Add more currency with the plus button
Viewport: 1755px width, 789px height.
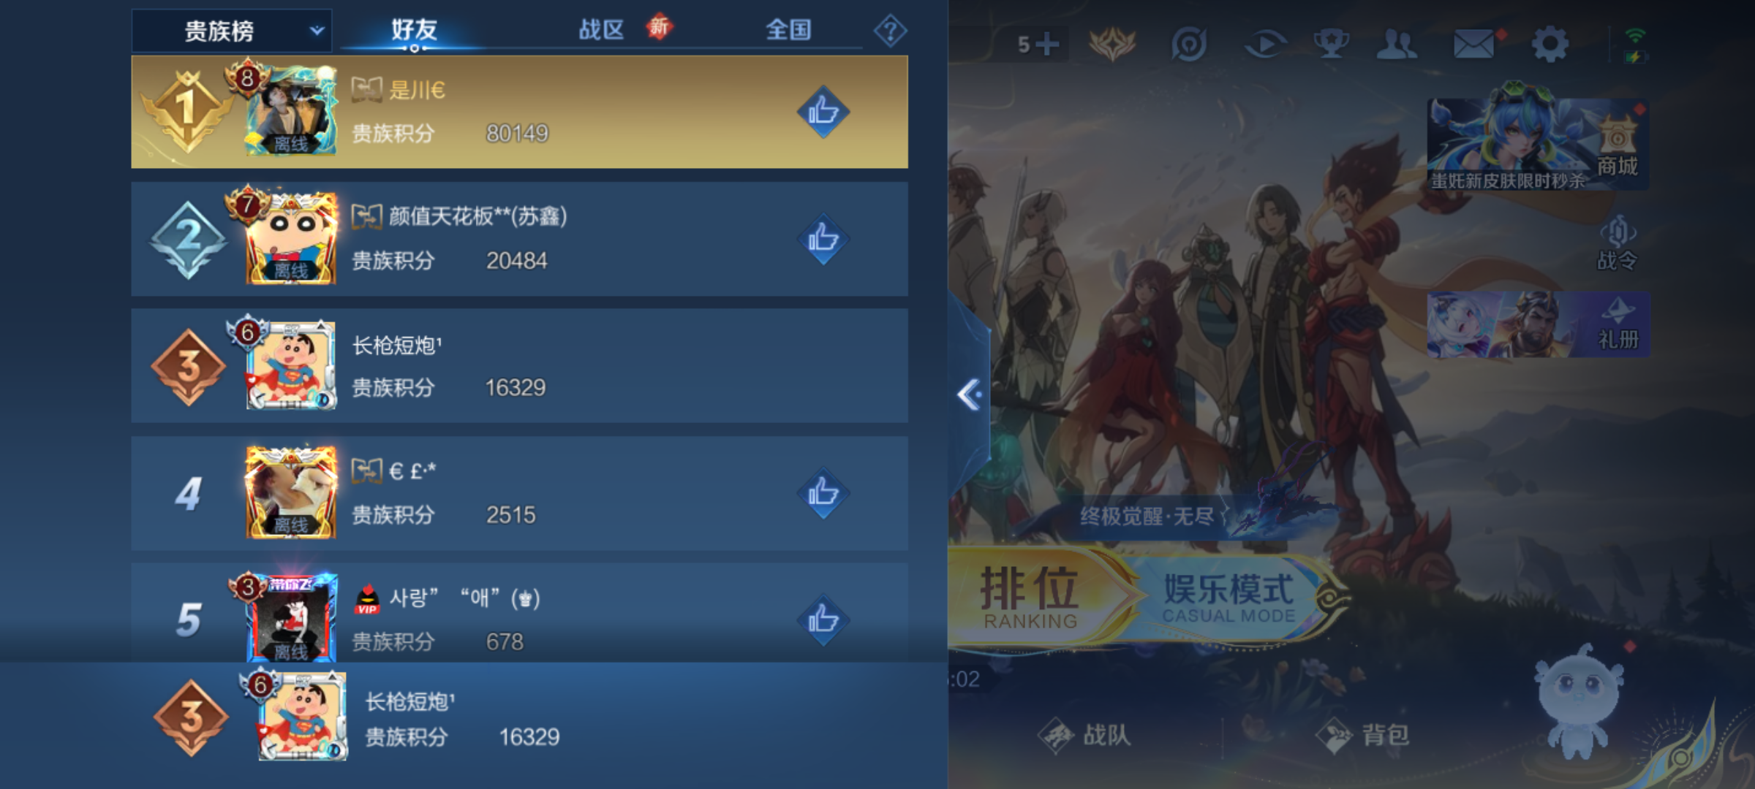coord(1047,44)
